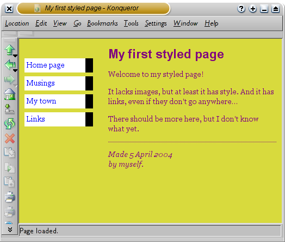
Task: Open the Help menu
Action: pyautogui.click(x=212, y=23)
